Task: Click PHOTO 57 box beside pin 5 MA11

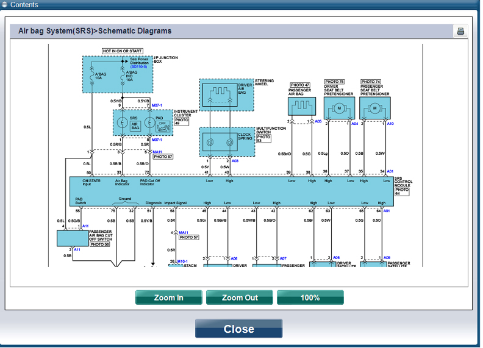Action: pos(163,157)
